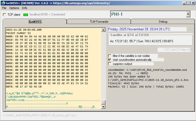Image resolution: width=196 pixels, height=121 pixels.
Task: Minimize the GetKISS+ window
Action: click(184, 3)
